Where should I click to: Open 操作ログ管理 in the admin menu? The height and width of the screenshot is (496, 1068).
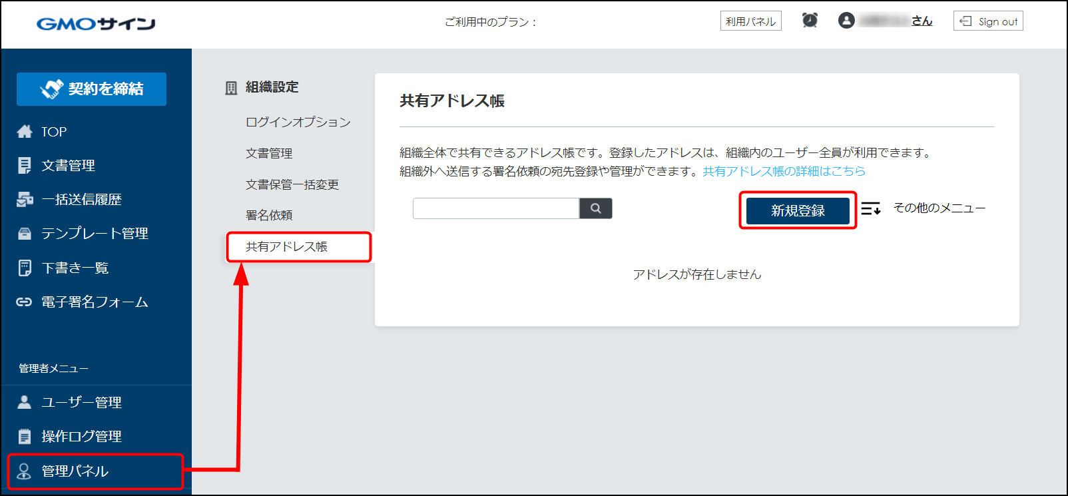81,436
